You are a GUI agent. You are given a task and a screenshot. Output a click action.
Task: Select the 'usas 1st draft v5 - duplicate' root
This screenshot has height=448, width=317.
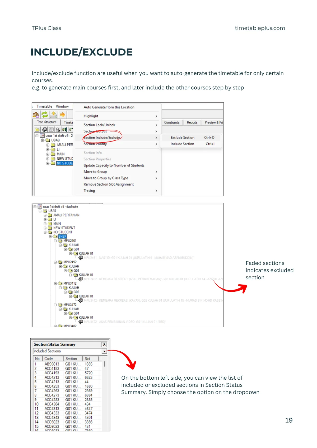click(60, 206)
